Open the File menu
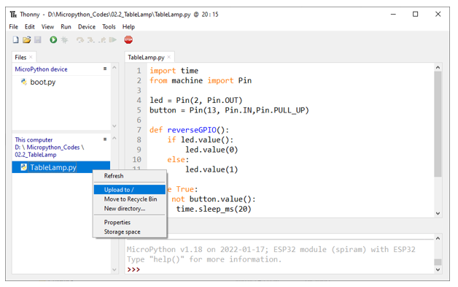 tap(13, 26)
